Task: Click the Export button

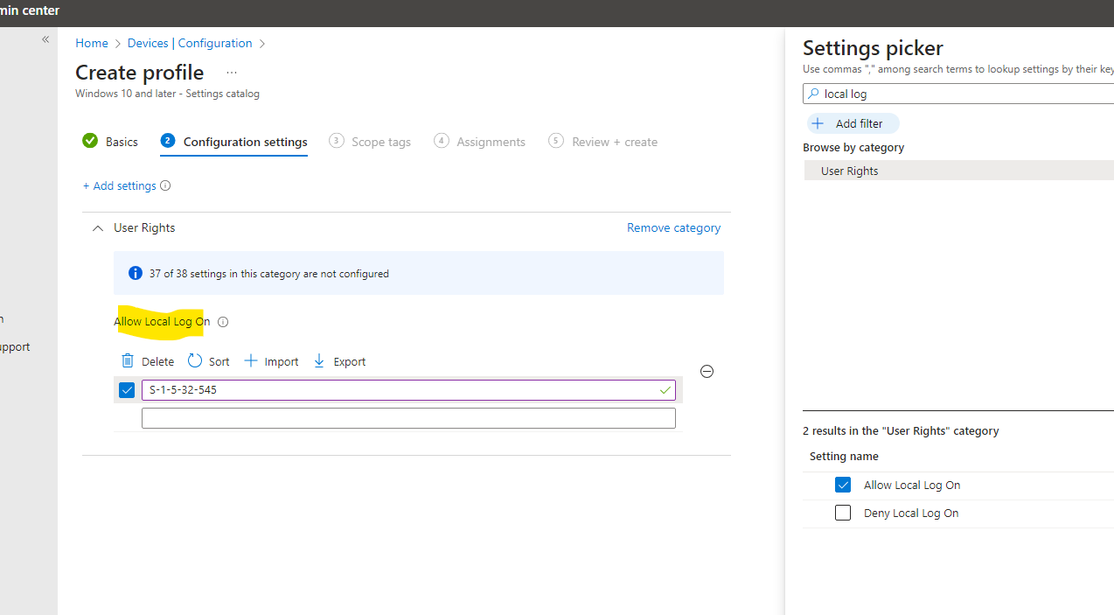Action: (339, 361)
